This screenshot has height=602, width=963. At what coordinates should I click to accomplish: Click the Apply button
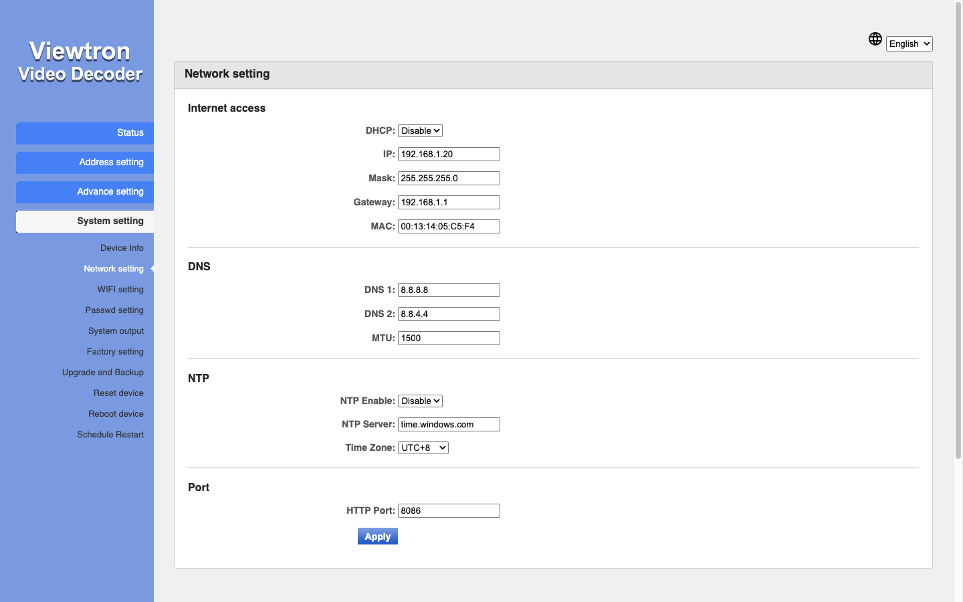point(377,536)
